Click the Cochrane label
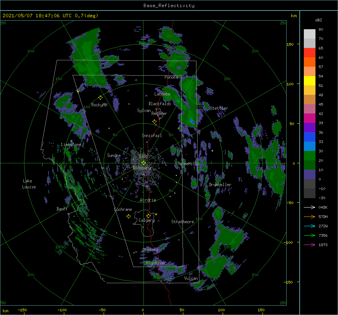 point(123,209)
